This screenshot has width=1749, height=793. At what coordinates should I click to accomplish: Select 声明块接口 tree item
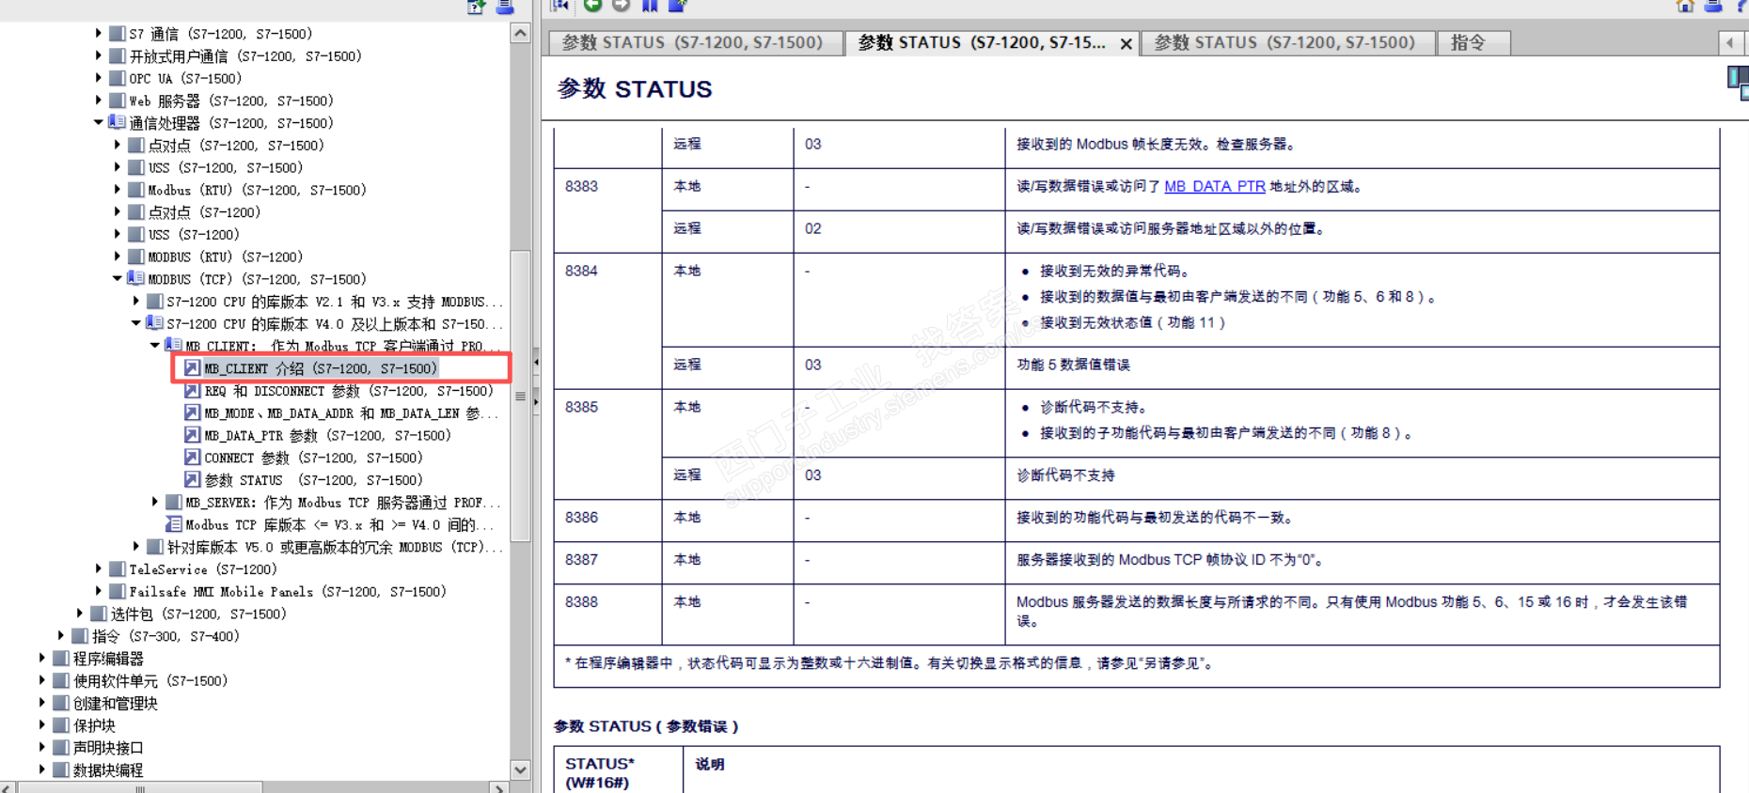click(x=108, y=748)
